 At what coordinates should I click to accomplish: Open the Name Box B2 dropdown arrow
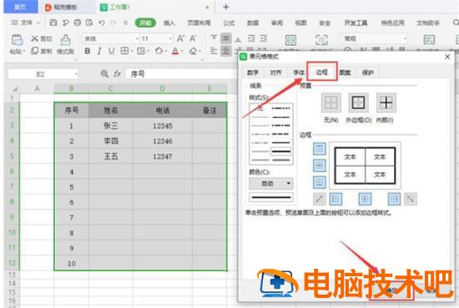point(76,74)
